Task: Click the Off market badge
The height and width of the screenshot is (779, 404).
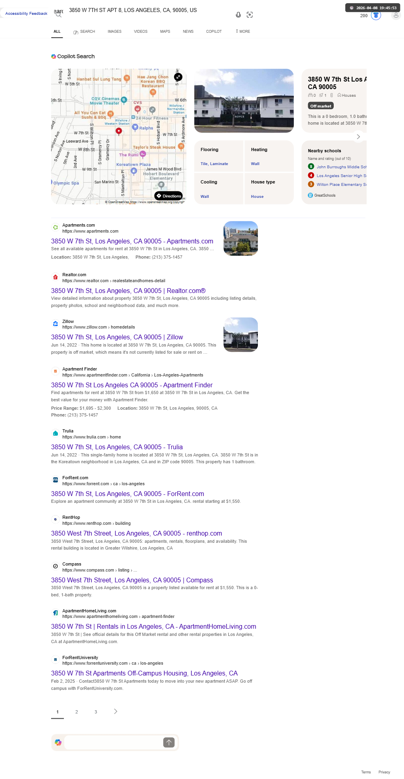Action: (321, 106)
